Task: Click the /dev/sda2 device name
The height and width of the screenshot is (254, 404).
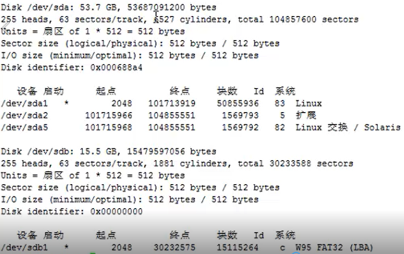Action: click(x=25, y=115)
